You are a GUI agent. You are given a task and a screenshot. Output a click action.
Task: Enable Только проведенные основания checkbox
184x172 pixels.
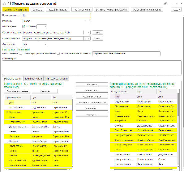click(58, 54)
